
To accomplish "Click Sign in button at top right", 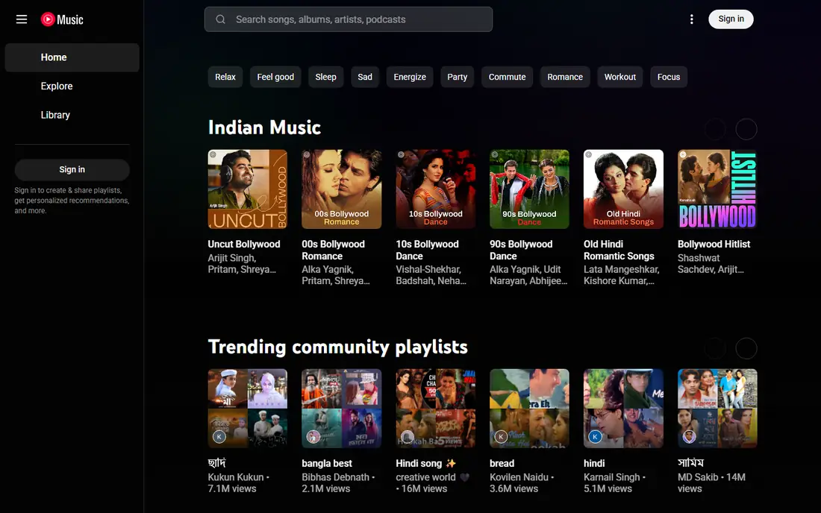I will coord(731,19).
